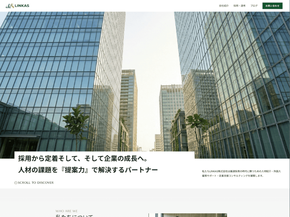The height and width of the screenshot is (217, 290).
Task: Go to the ブログ page
Action: pos(254,6)
